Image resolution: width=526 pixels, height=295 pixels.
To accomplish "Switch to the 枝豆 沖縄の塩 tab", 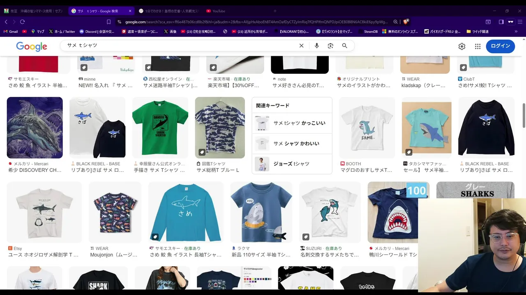I will coord(33,11).
